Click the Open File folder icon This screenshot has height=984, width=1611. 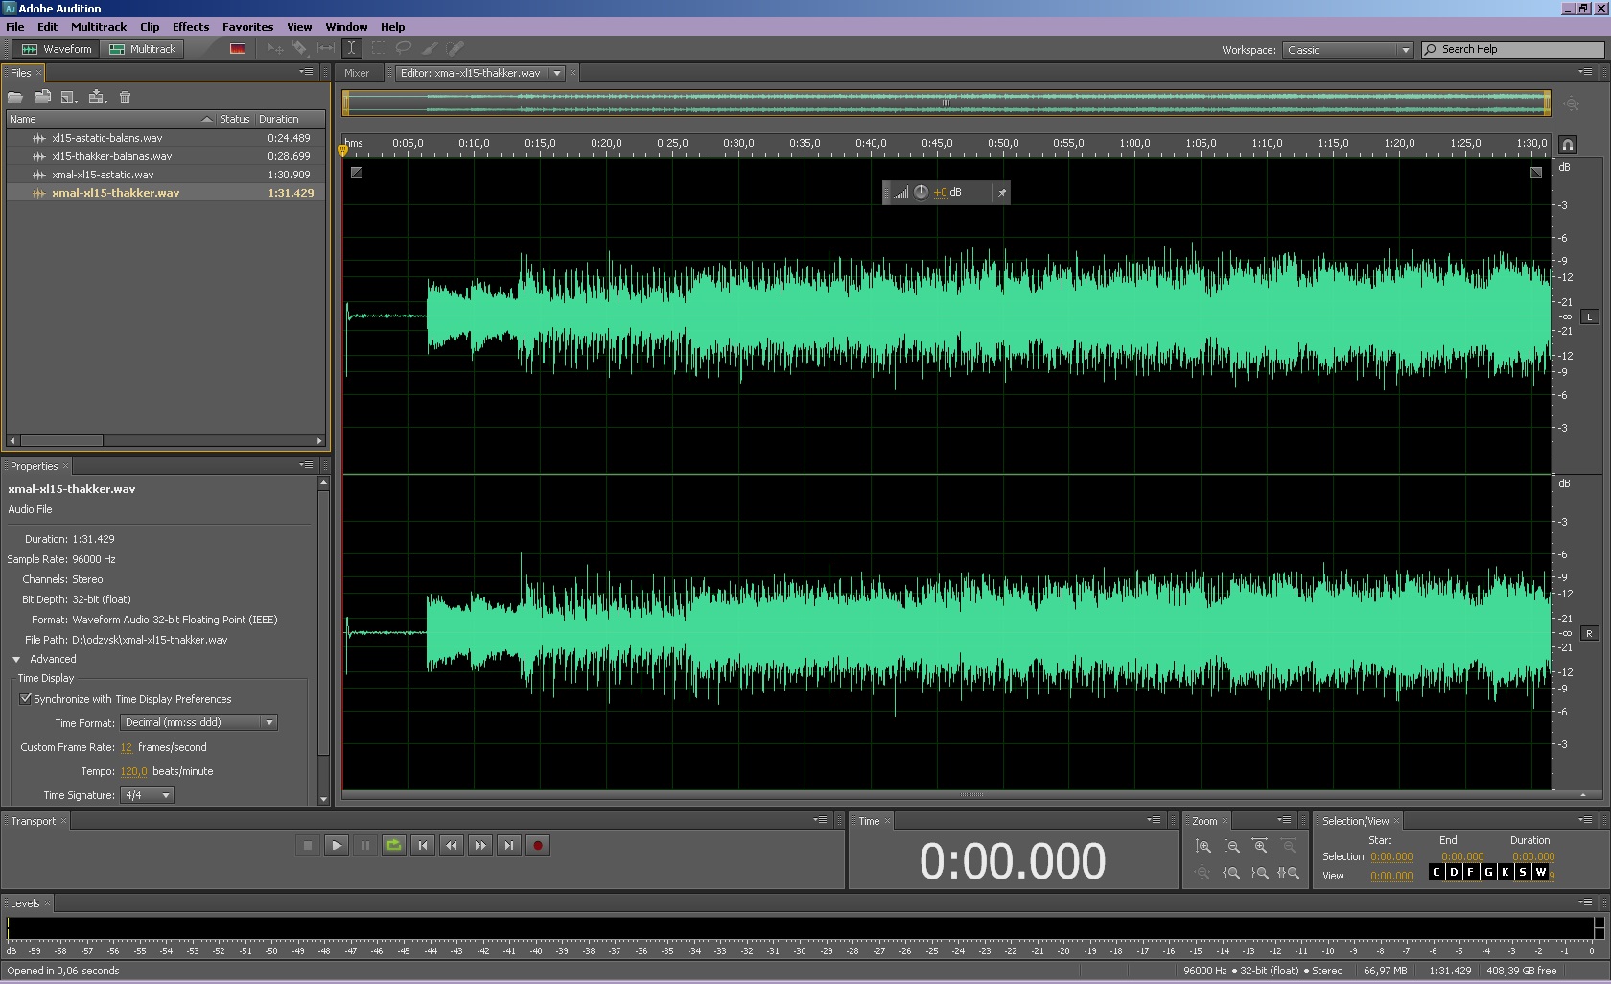[15, 97]
